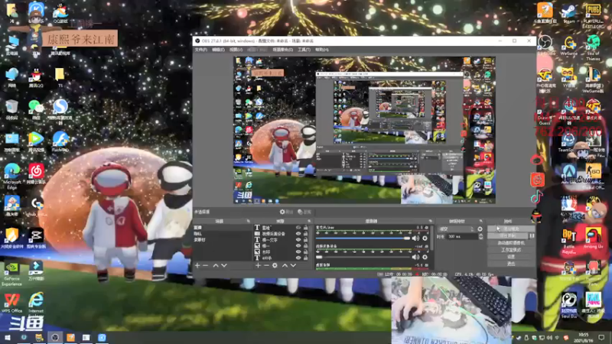
Task: Open the WPS Office desktop shortcut
Action: (11, 303)
